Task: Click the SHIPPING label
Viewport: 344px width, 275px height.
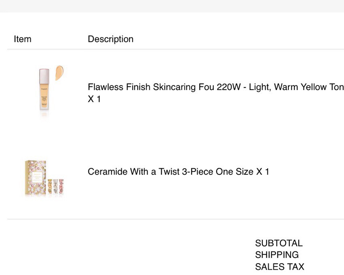Action: click(277, 255)
